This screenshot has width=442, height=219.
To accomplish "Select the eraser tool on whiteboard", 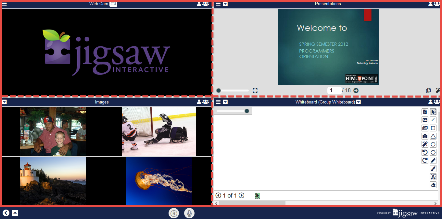I will pyautogui.click(x=433, y=185).
